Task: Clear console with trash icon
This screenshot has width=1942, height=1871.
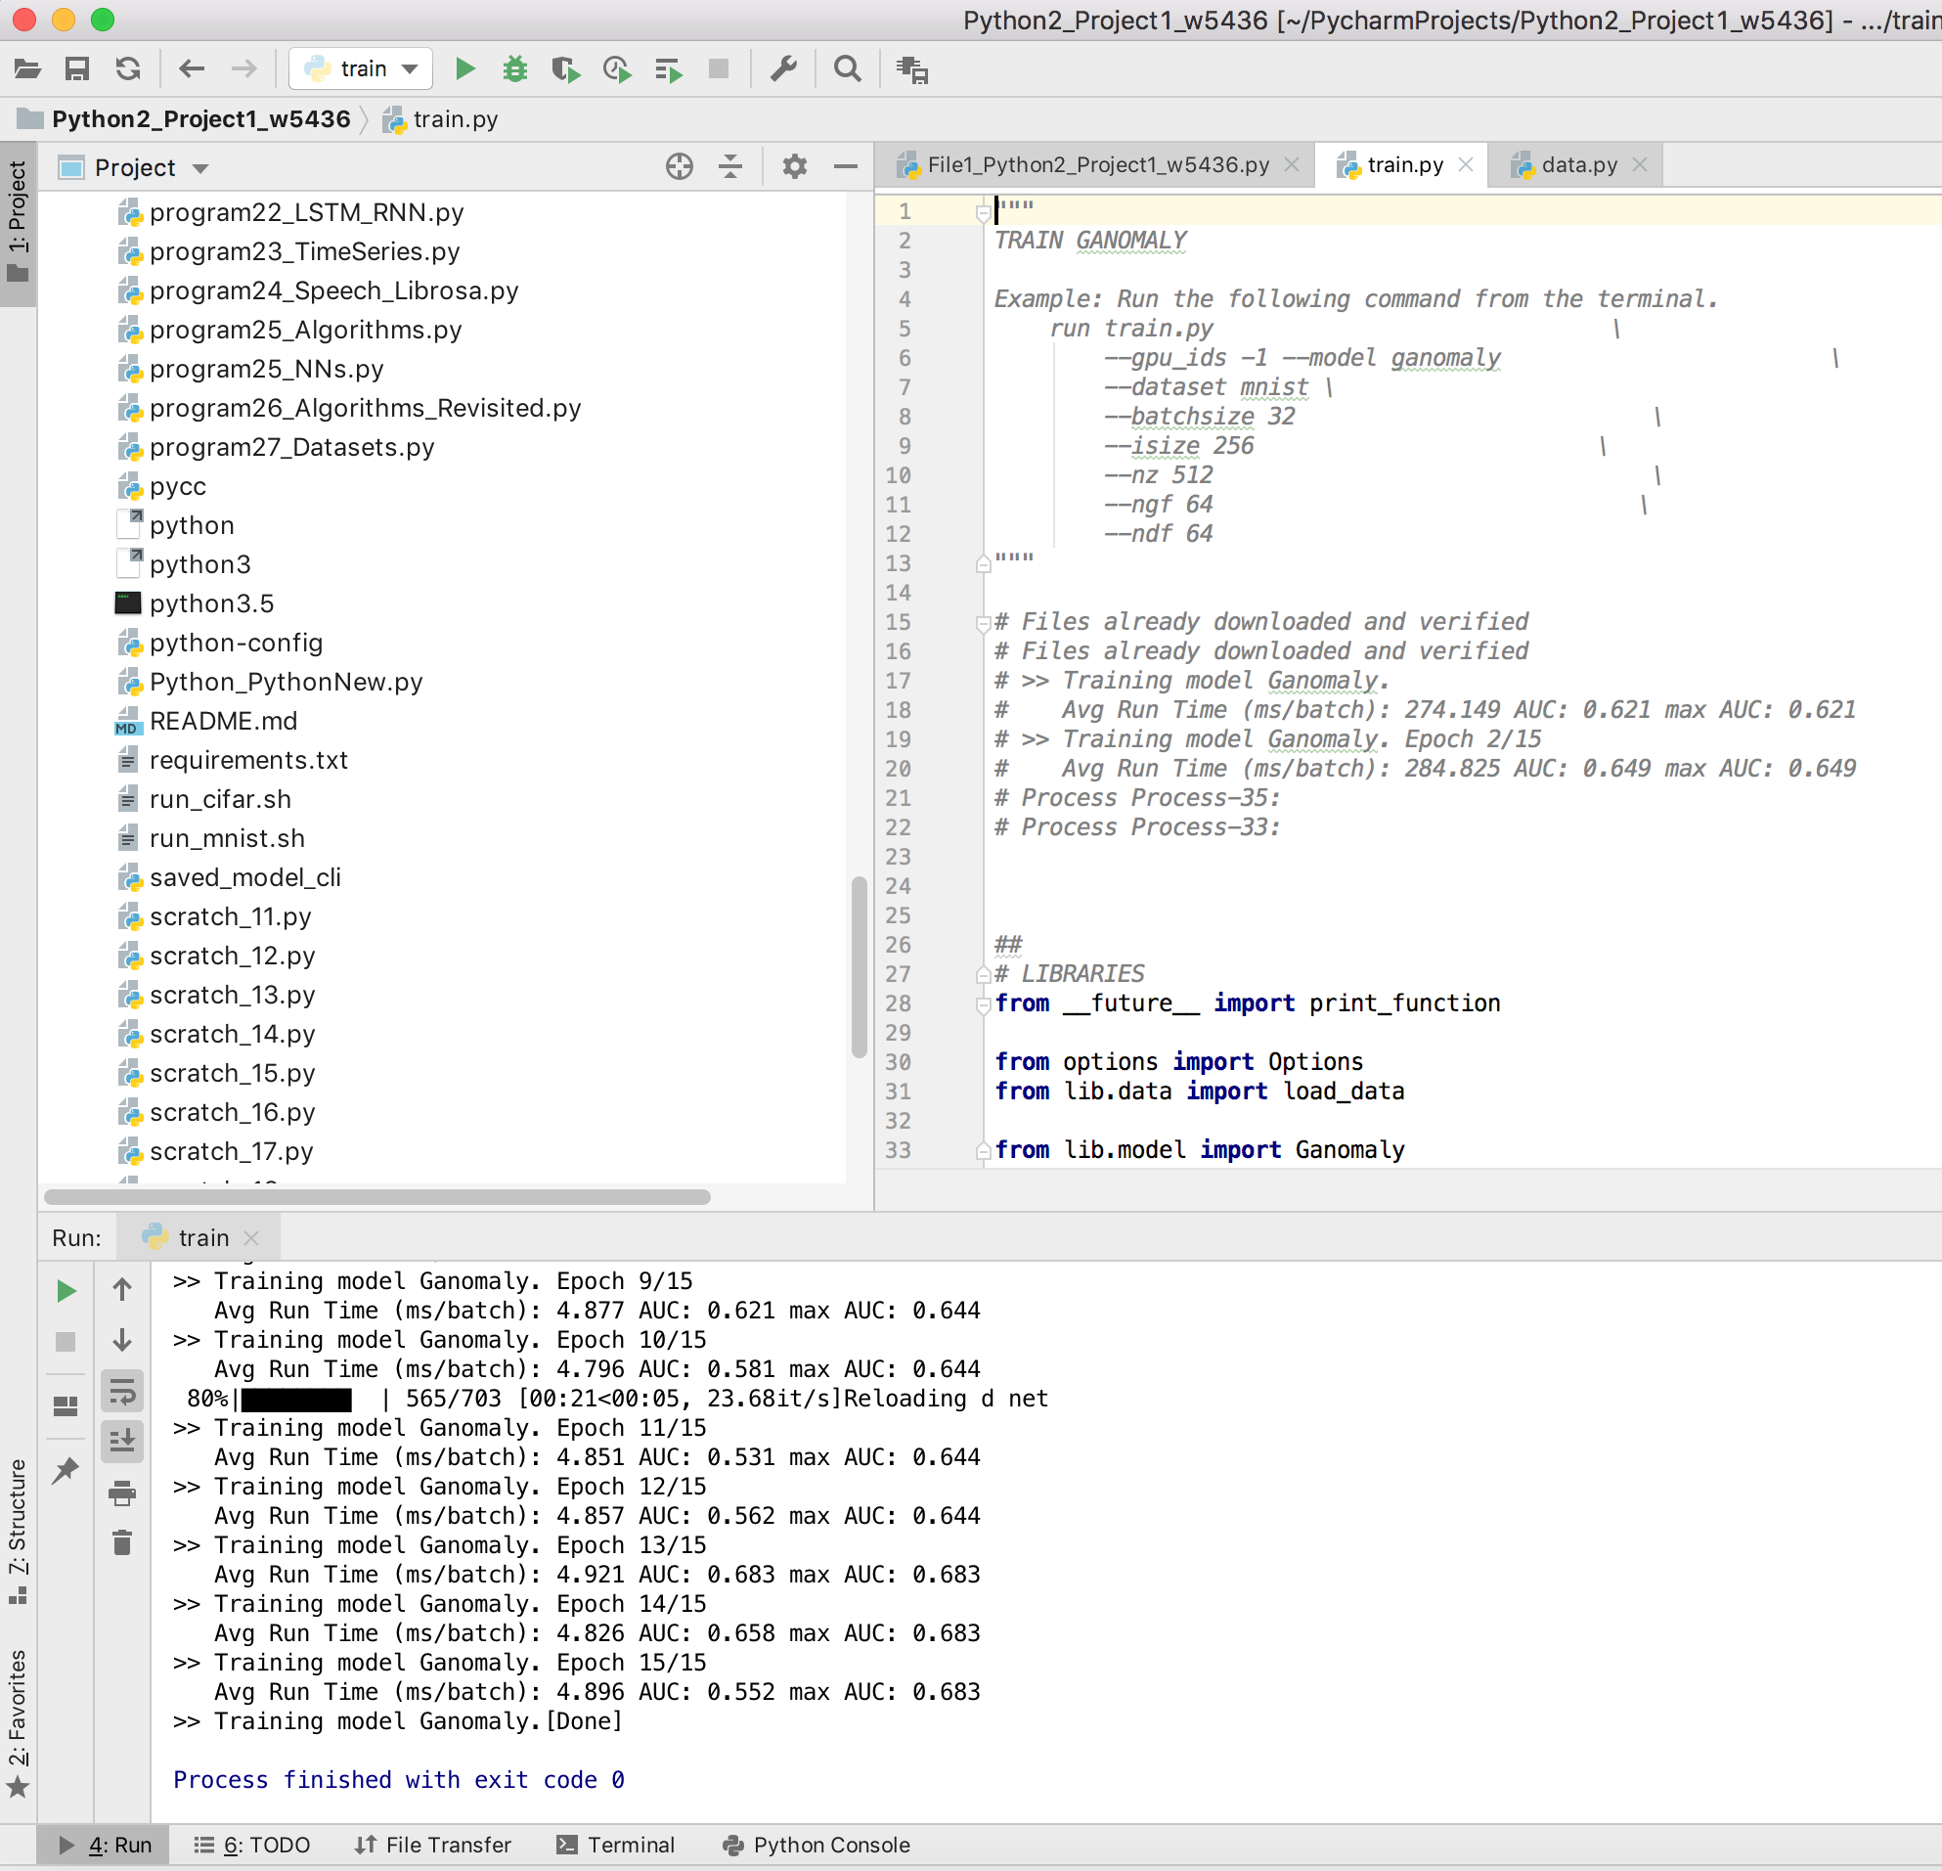Action: pyautogui.click(x=122, y=1543)
